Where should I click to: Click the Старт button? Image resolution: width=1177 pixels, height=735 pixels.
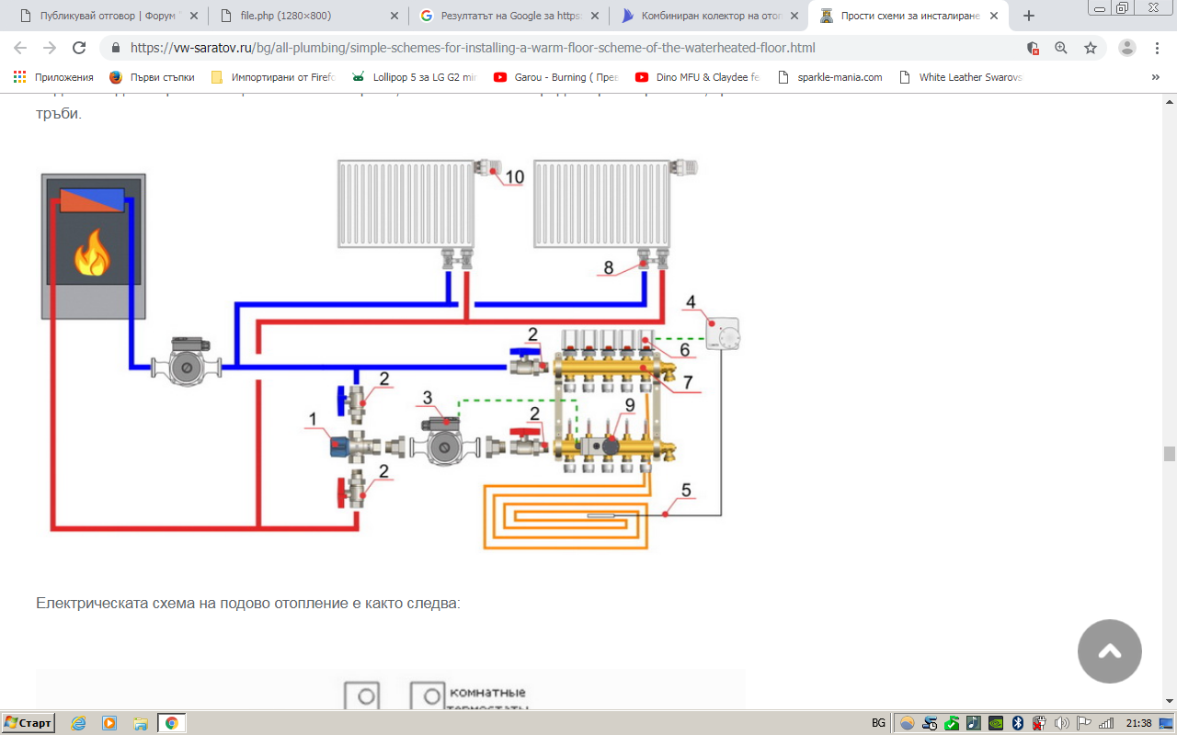tap(29, 723)
